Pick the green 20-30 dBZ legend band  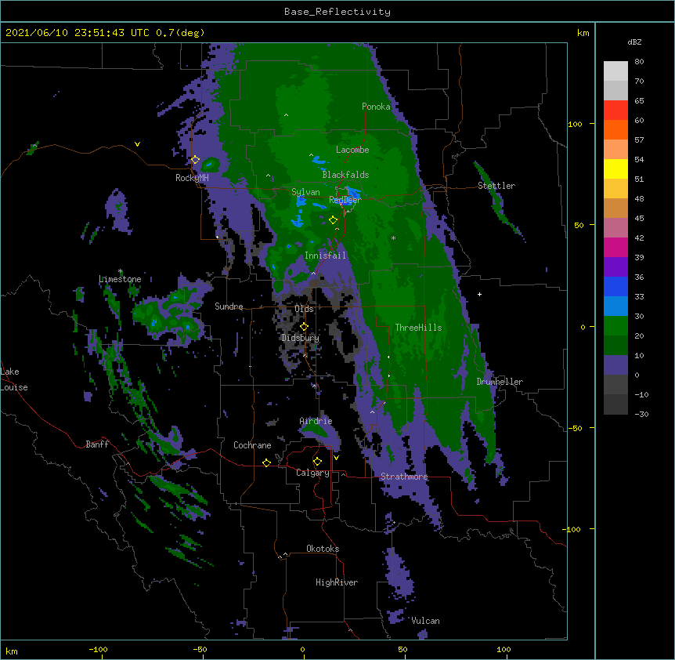(615, 326)
